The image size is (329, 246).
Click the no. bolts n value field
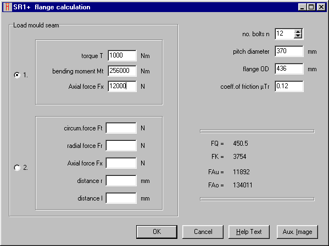285,34
